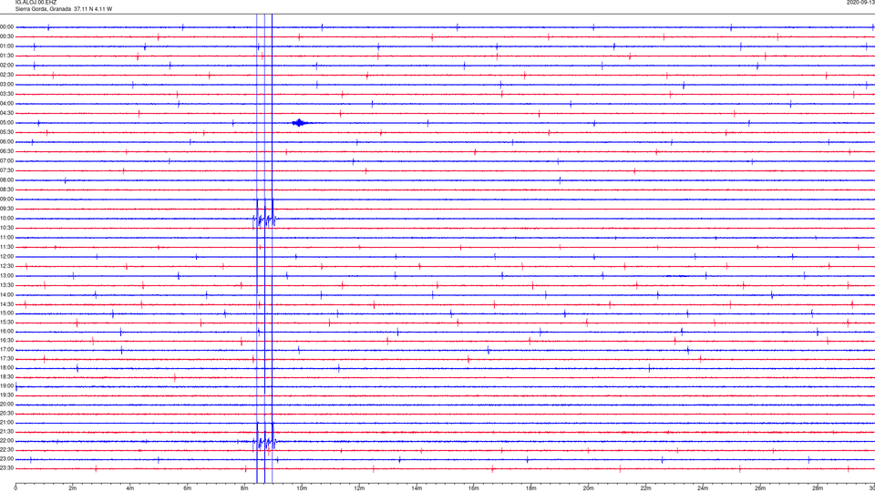Choose the 05:30 time label
Screen dimensions: 875x492
(x=7, y=132)
